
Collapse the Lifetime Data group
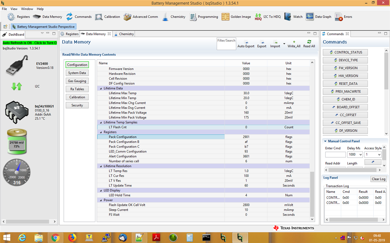(x=101, y=88)
